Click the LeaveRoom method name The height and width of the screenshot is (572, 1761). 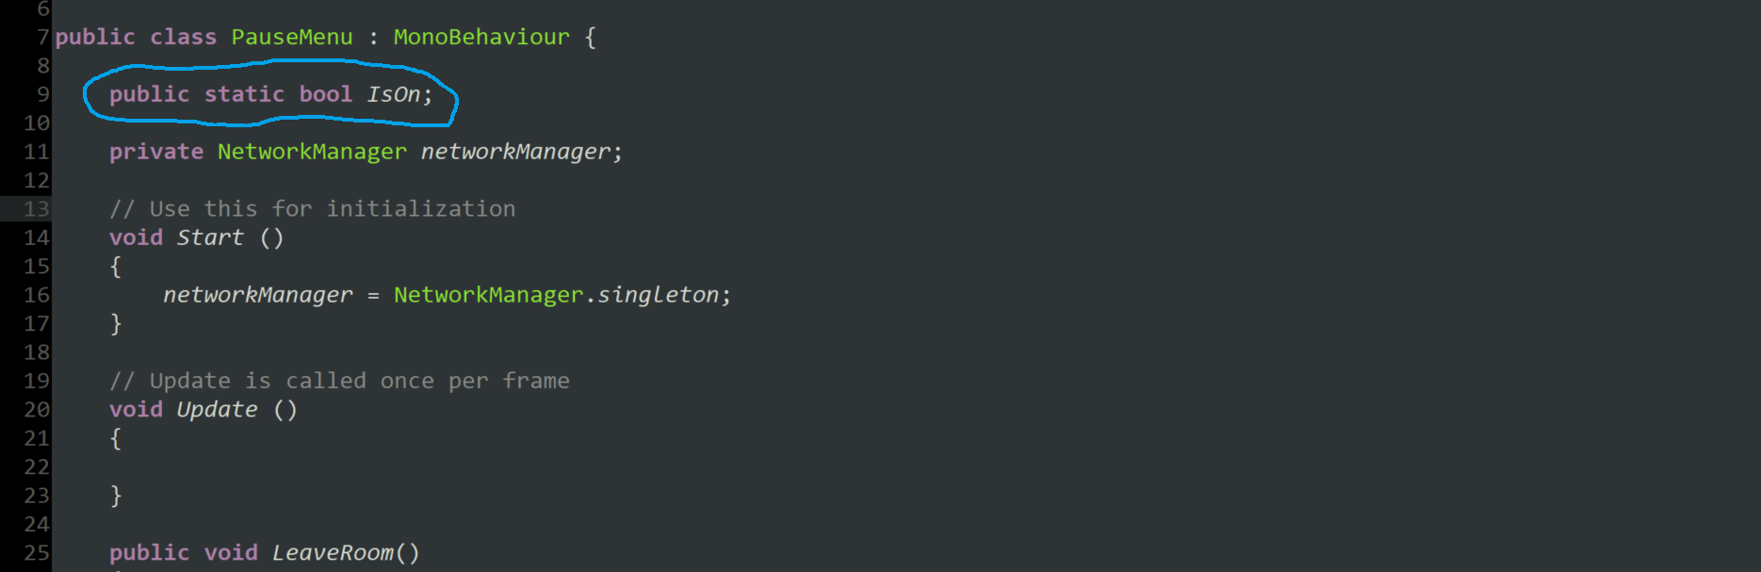point(333,553)
